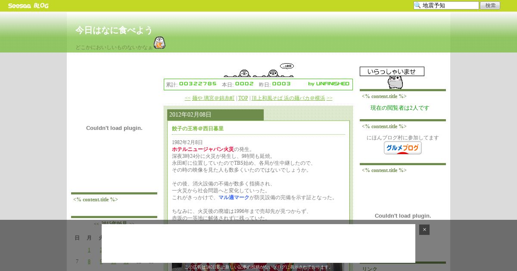Click the line 深夜3時24分に火災が発生し
The image size is (517, 271).
223,156
